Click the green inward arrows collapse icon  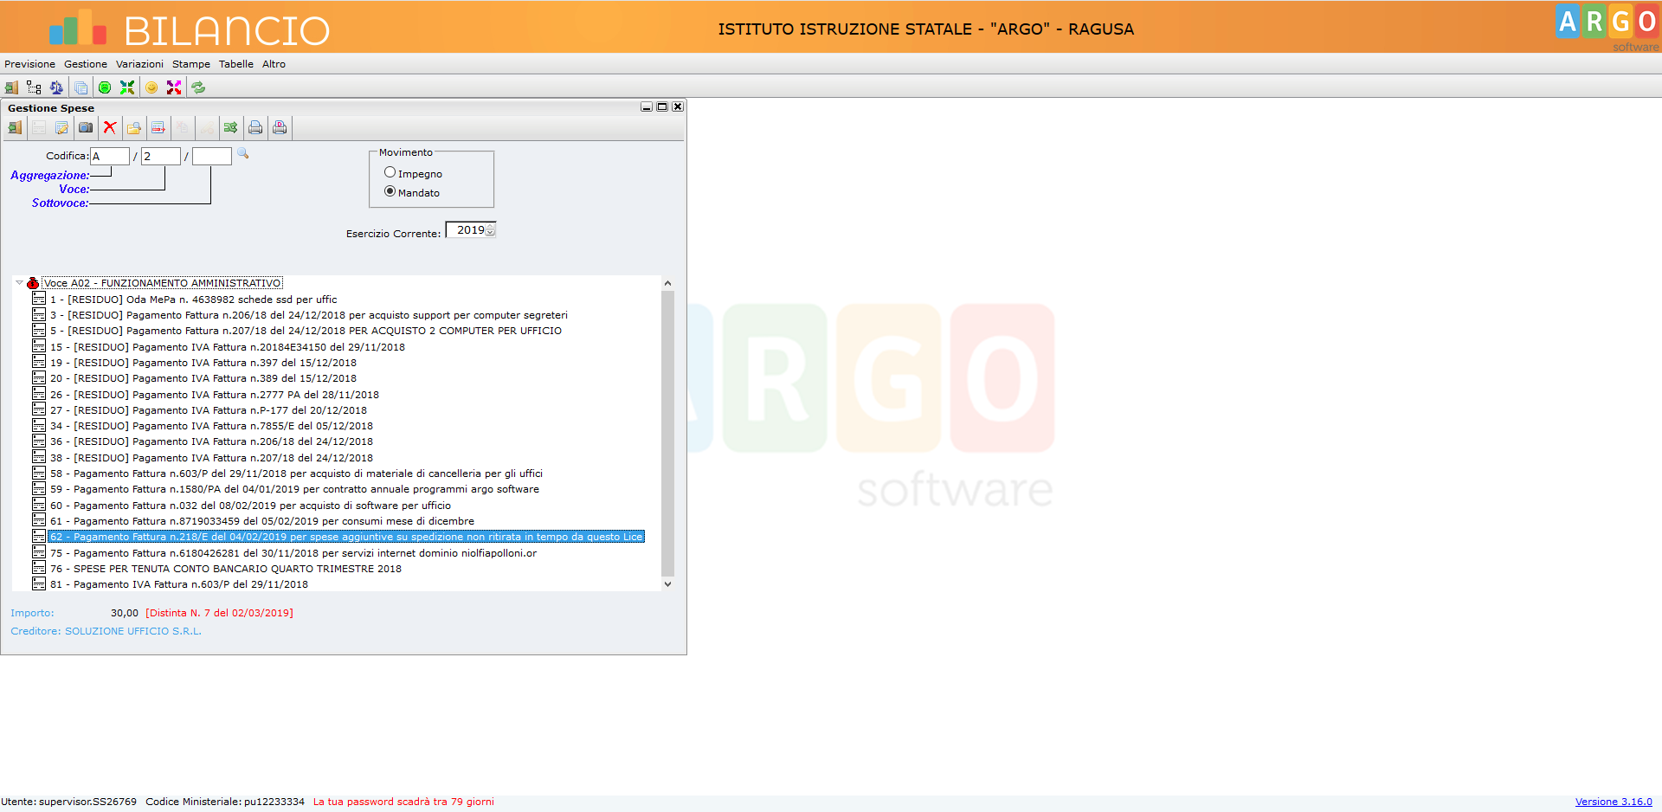point(127,87)
